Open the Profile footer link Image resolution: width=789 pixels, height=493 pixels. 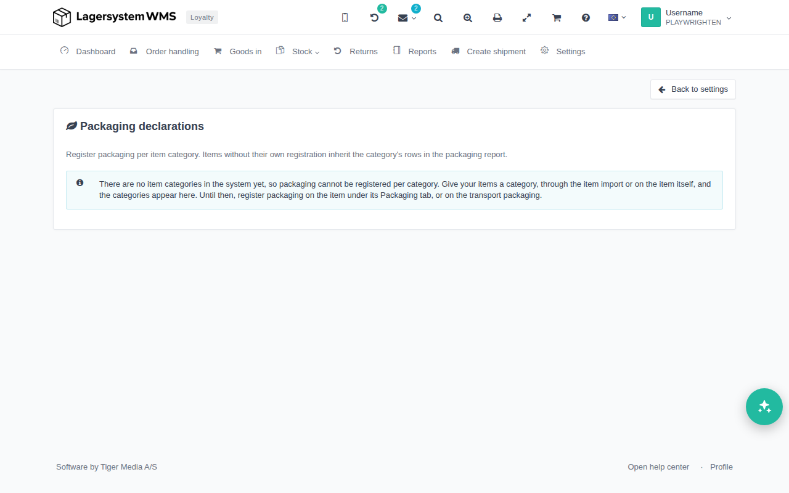tap(721, 467)
